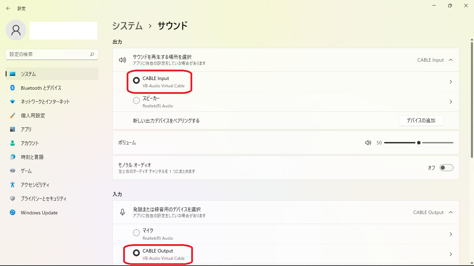Open プライバシーとセキュリティ shield icon
474x266 pixels.
pos(13,198)
